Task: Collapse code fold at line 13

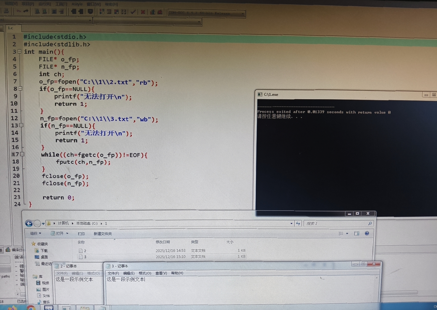Action: point(21,125)
